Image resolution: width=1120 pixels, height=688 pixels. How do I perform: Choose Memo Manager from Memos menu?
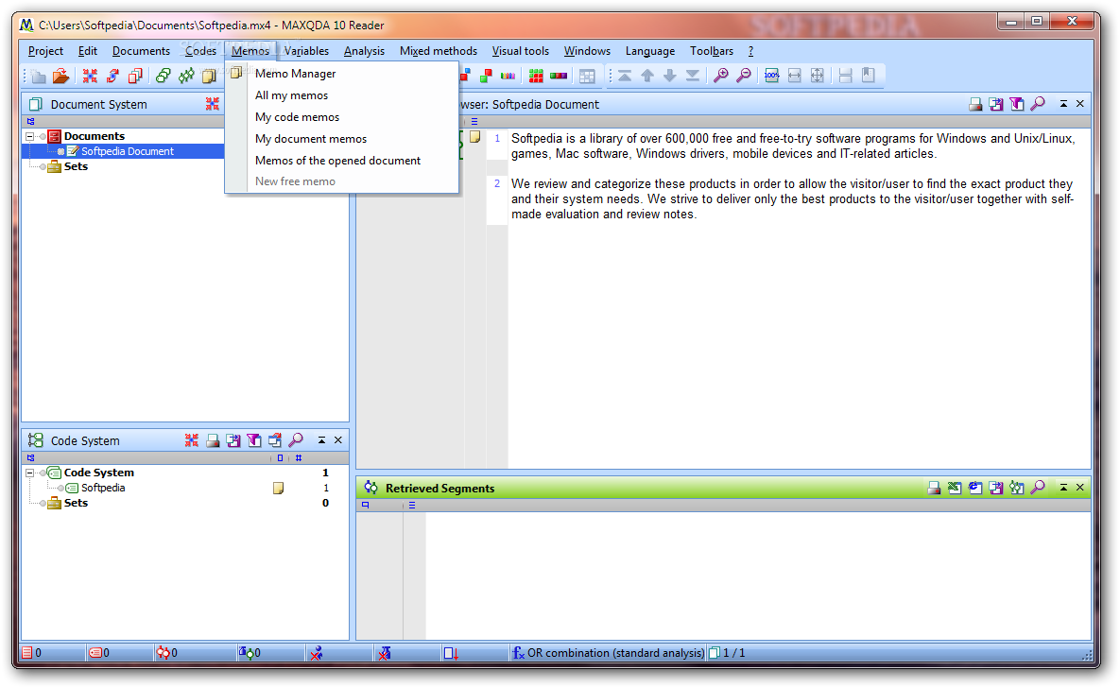tap(341, 74)
